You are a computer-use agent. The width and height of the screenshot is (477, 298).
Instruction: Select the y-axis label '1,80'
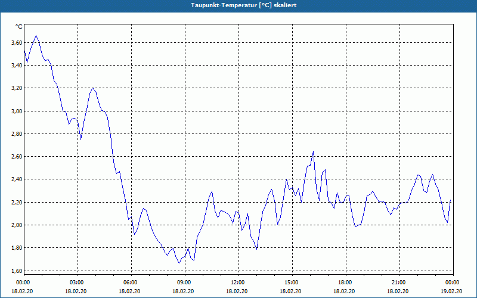[17, 248]
